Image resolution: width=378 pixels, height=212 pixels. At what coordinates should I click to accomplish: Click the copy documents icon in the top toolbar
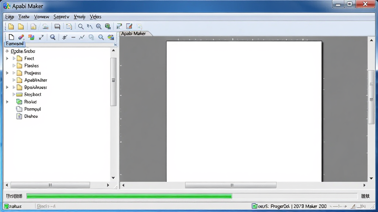point(69,26)
